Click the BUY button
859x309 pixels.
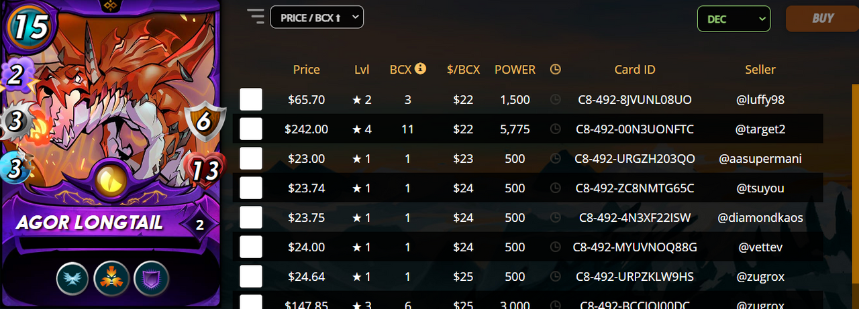822,19
